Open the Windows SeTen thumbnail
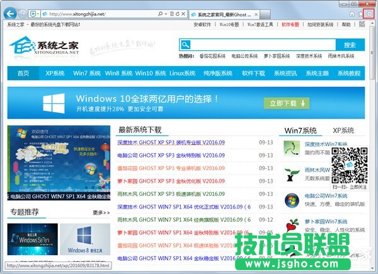Viewport: 378px width, 274px height. (x=33, y=239)
